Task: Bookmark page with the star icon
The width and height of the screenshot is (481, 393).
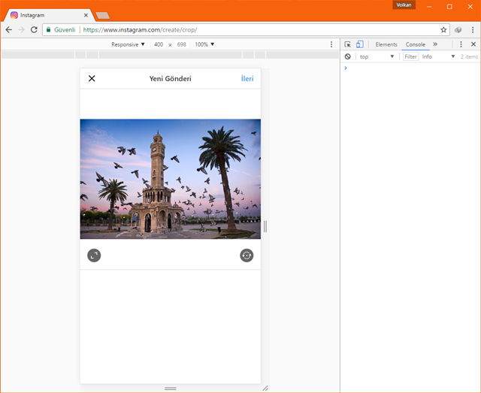Action: tap(443, 29)
